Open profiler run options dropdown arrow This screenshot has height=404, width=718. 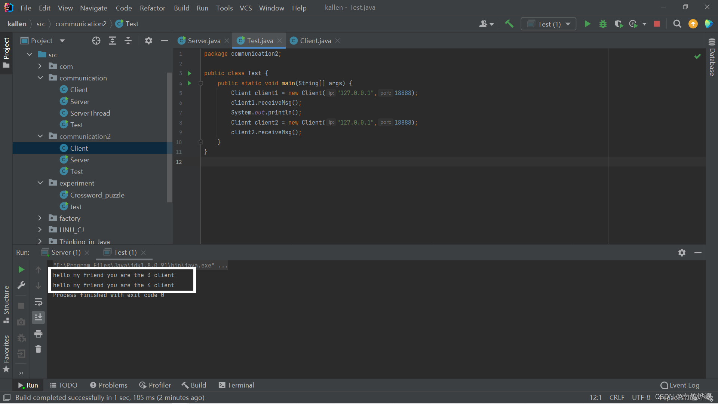point(644,24)
